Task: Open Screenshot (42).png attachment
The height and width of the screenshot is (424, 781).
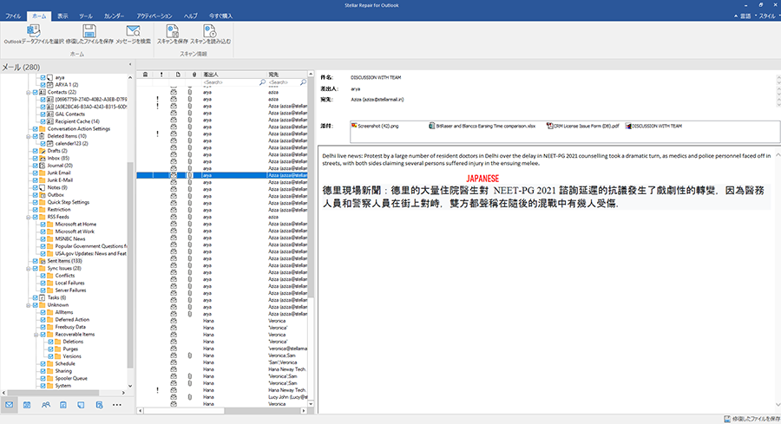Action: pos(375,126)
